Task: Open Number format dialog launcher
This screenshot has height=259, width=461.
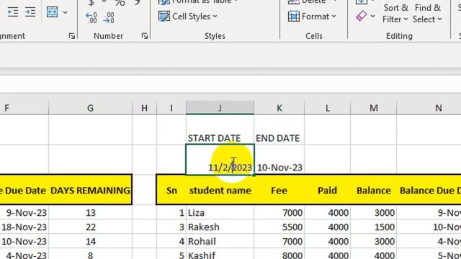Action: (x=144, y=36)
